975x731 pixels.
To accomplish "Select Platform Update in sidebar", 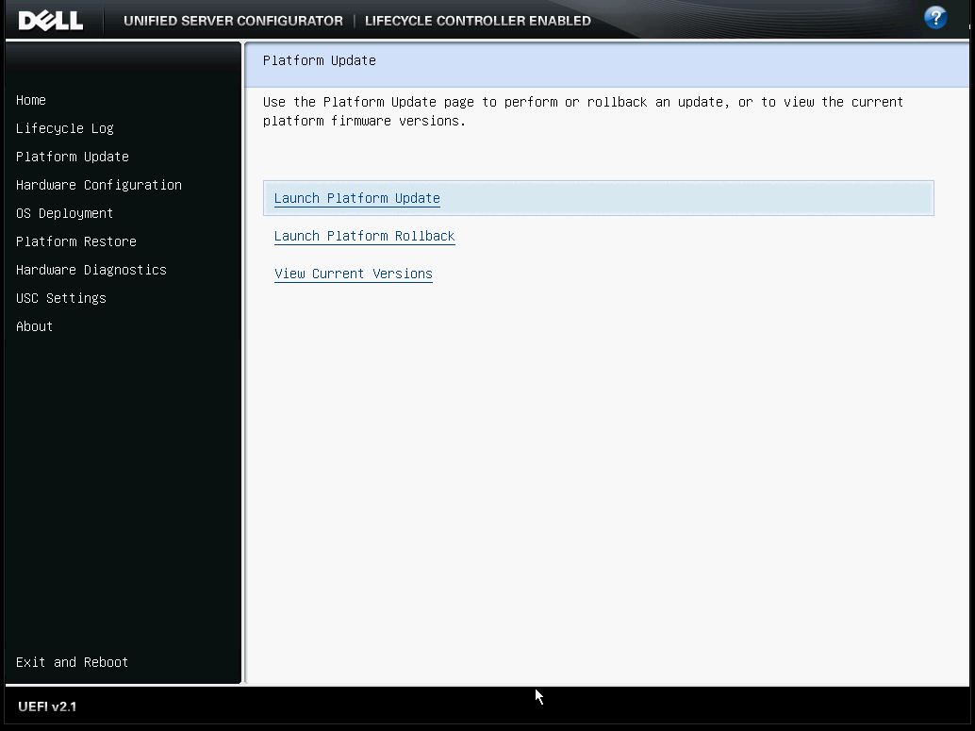I will point(72,157).
